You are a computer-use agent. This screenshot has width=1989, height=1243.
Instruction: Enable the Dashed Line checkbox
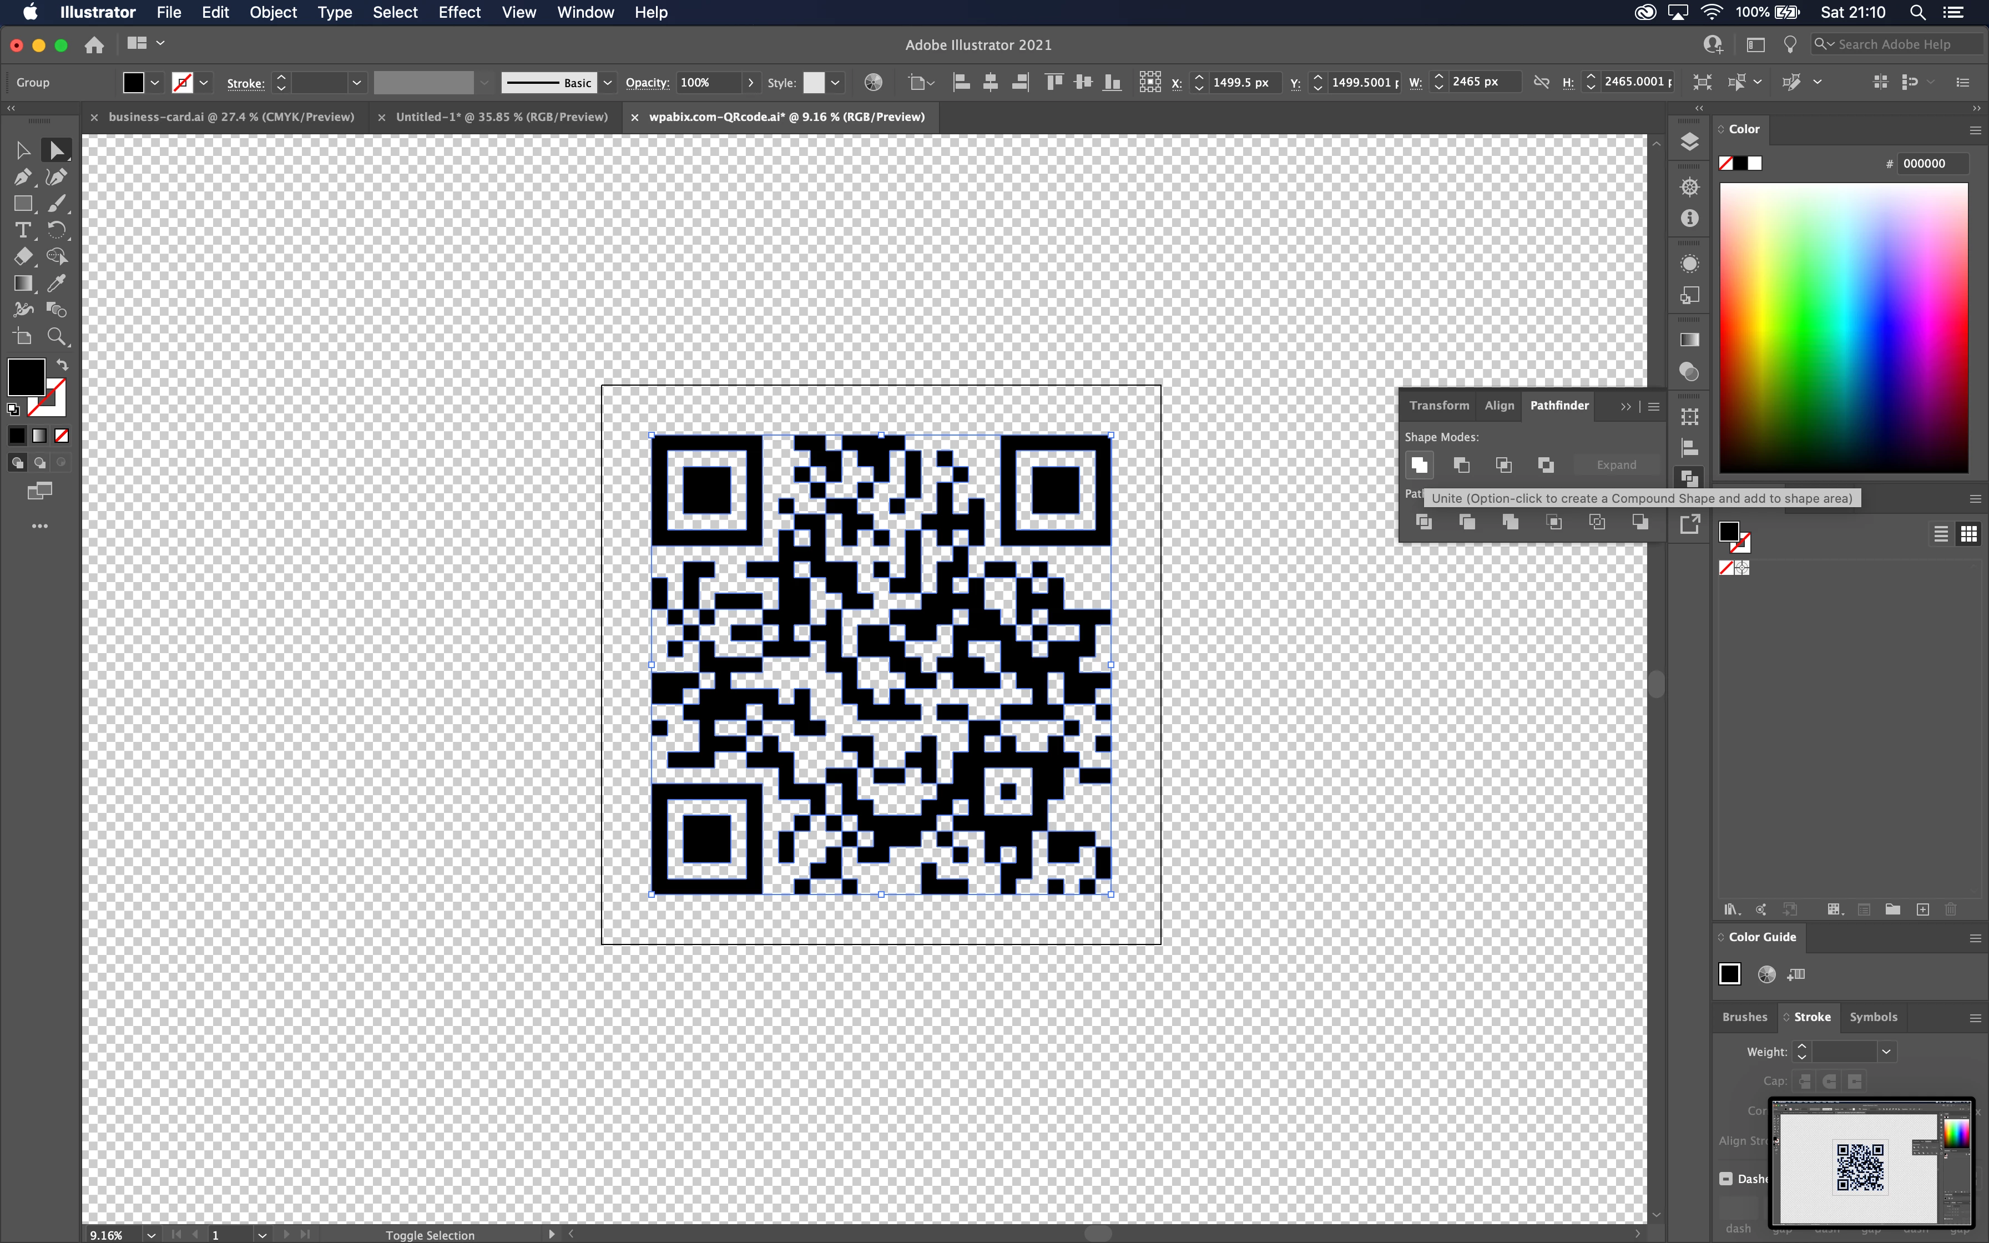click(x=1726, y=1178)
